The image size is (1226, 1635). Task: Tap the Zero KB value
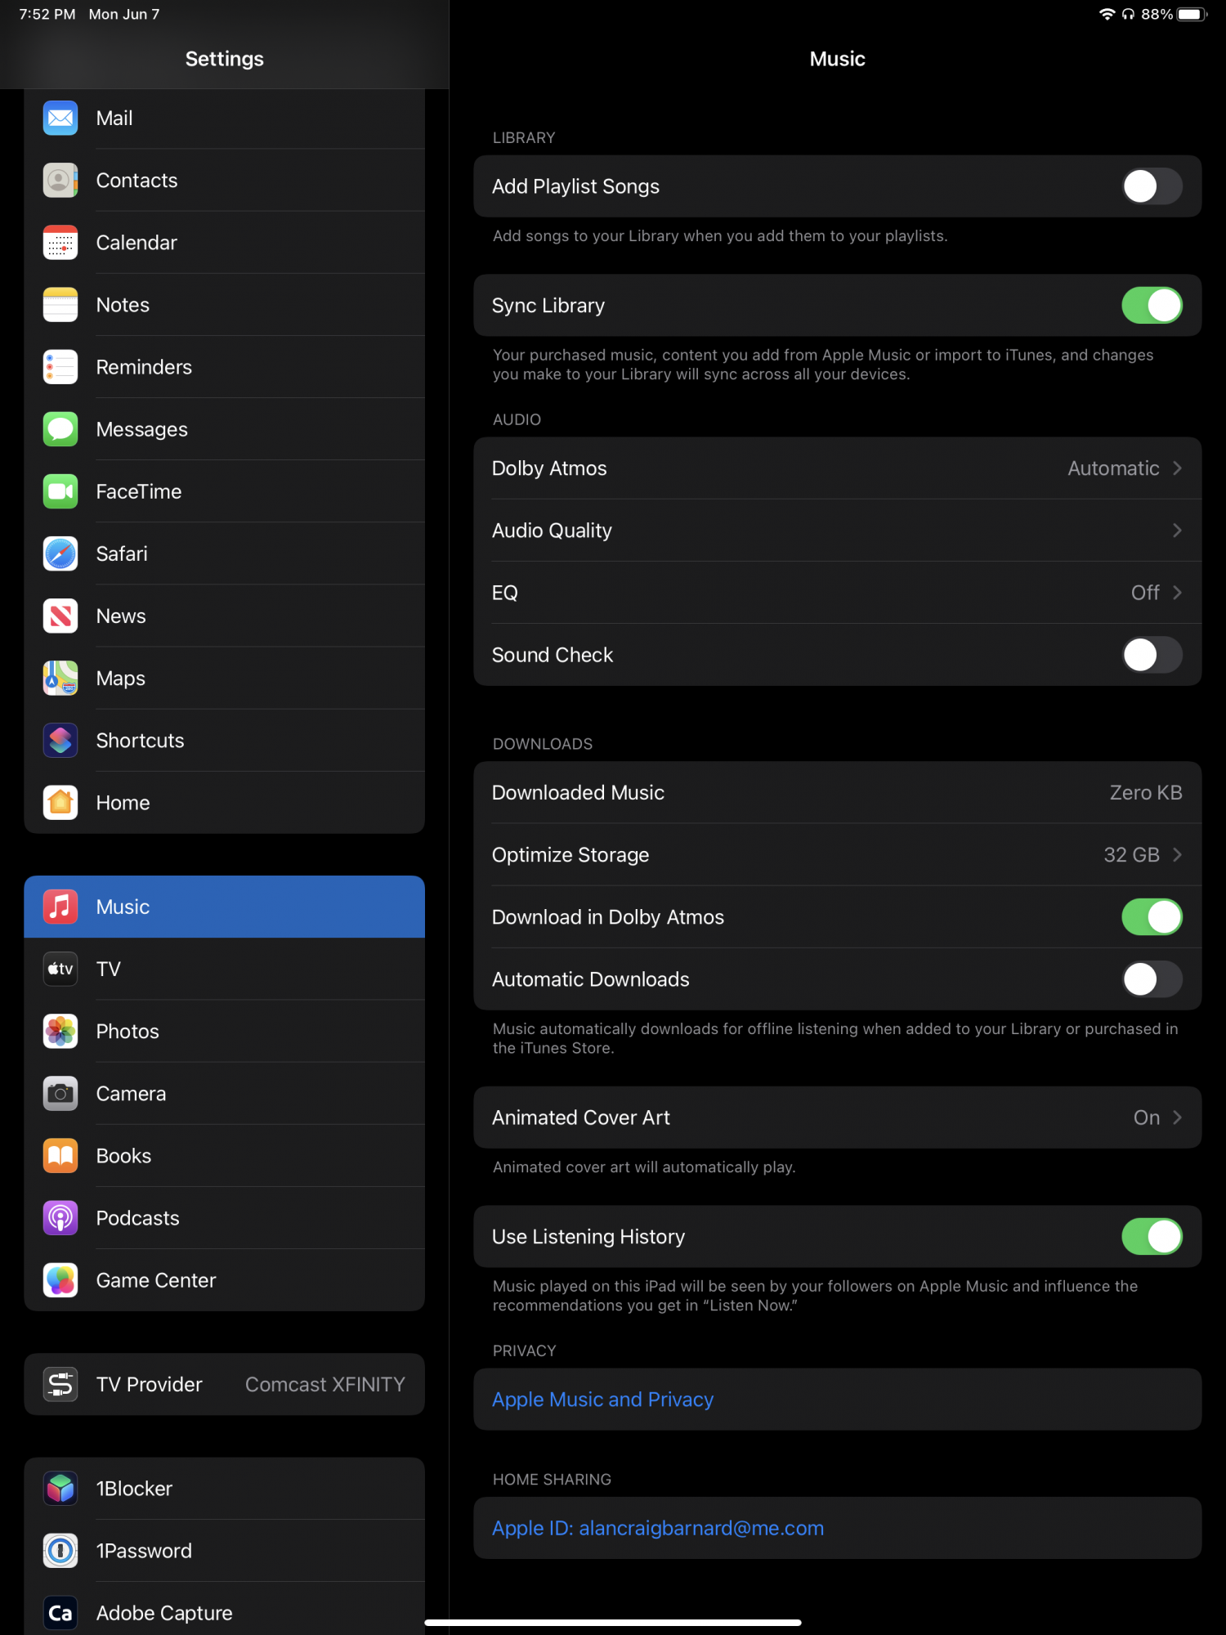[1146, 793]
